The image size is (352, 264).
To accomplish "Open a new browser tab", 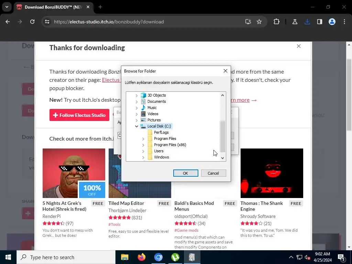I will point(100,7).
